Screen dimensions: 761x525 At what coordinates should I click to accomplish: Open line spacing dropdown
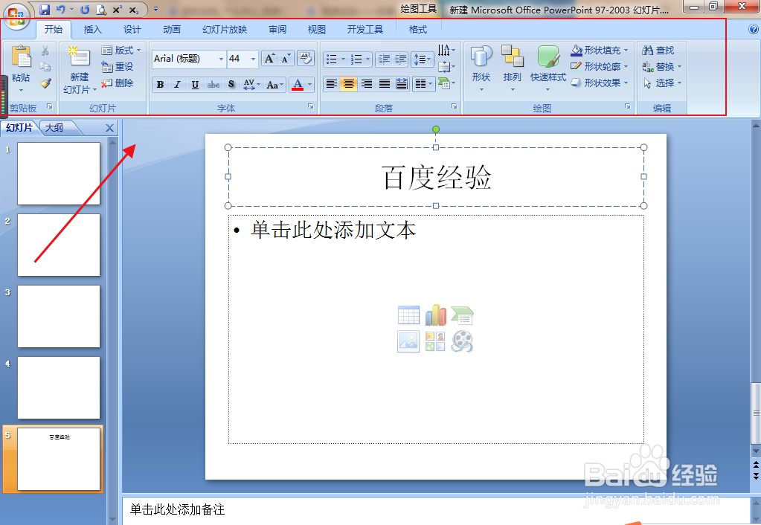pyautogui.click(x=423, y=59)
